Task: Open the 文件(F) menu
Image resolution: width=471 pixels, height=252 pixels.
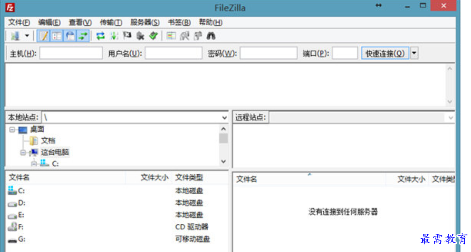Action: (19, 22)
